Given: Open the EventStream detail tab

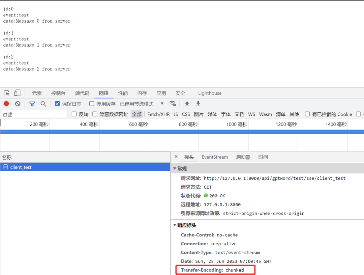Looking at the screenshot, I should pos(215,157).
